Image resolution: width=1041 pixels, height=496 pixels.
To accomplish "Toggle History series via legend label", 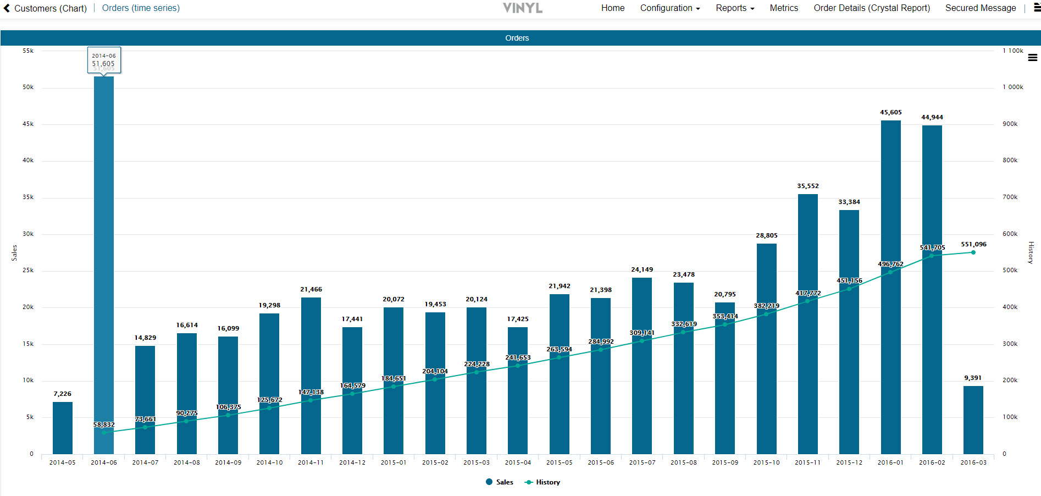I will (x=548, y=482).
